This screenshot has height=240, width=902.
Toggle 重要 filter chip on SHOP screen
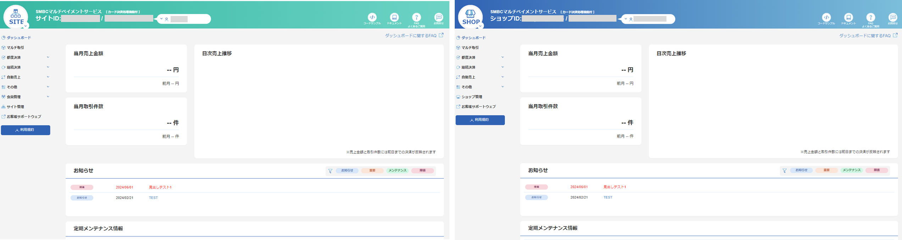[827, 170]
